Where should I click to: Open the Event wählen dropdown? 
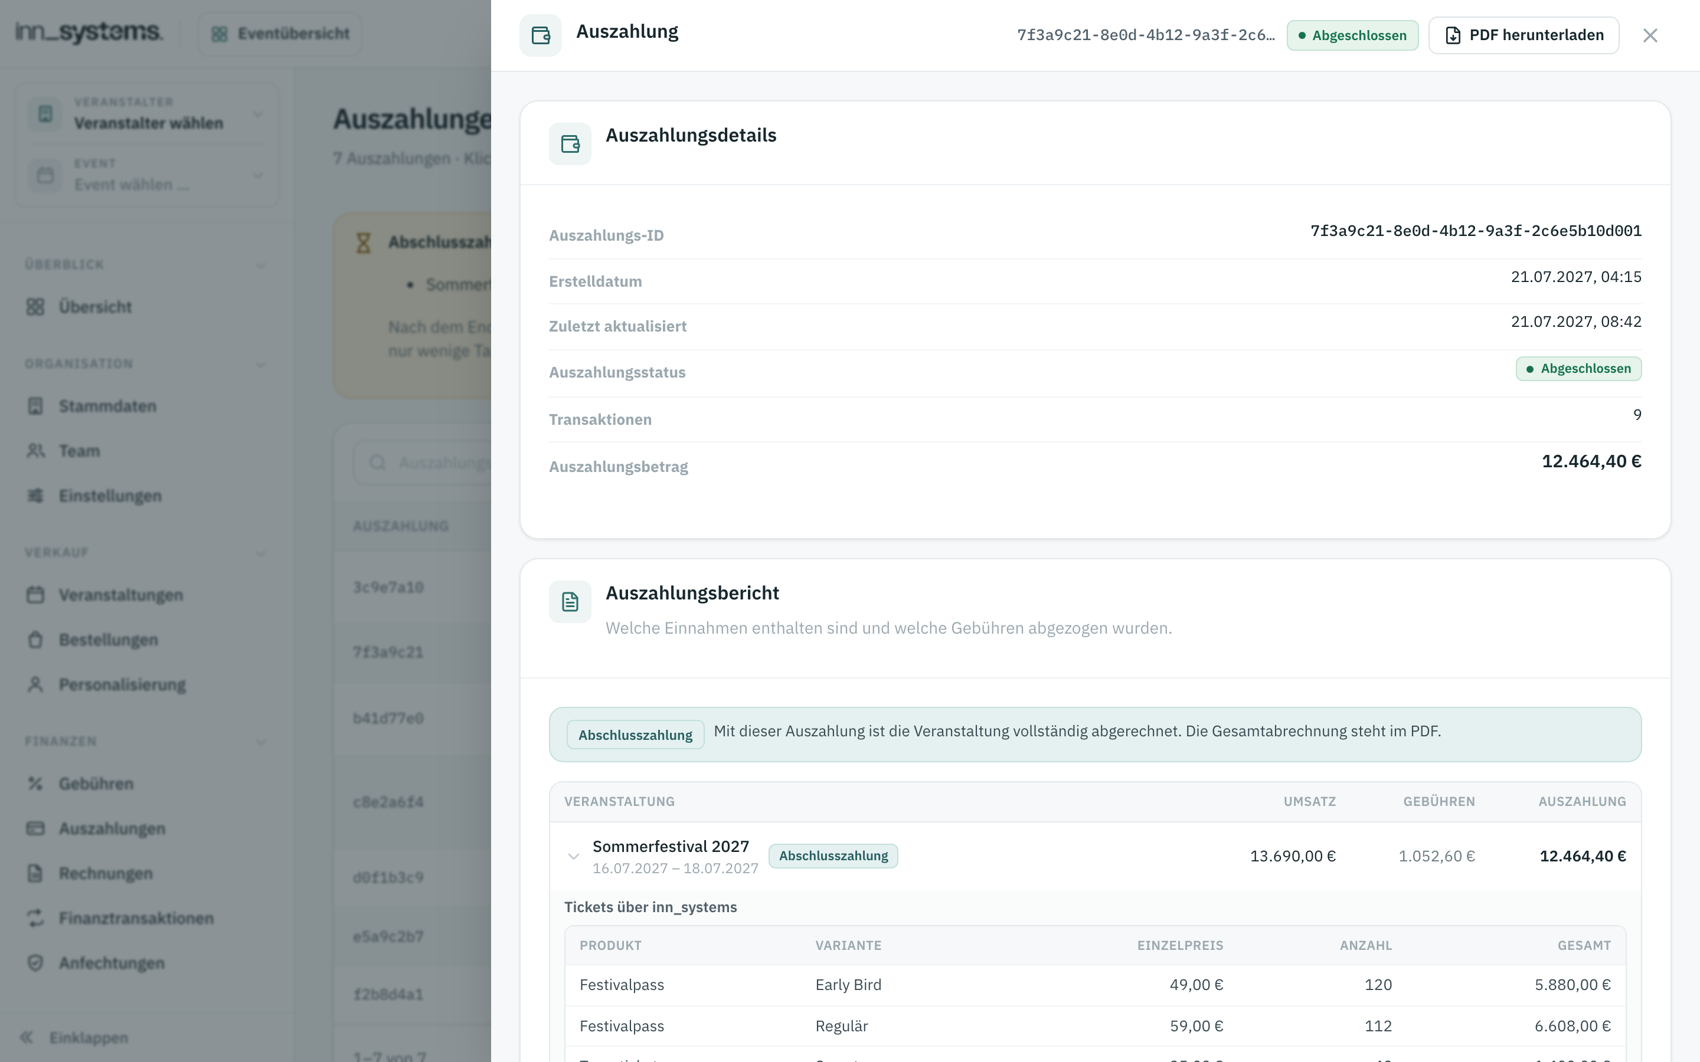[147, 175]
